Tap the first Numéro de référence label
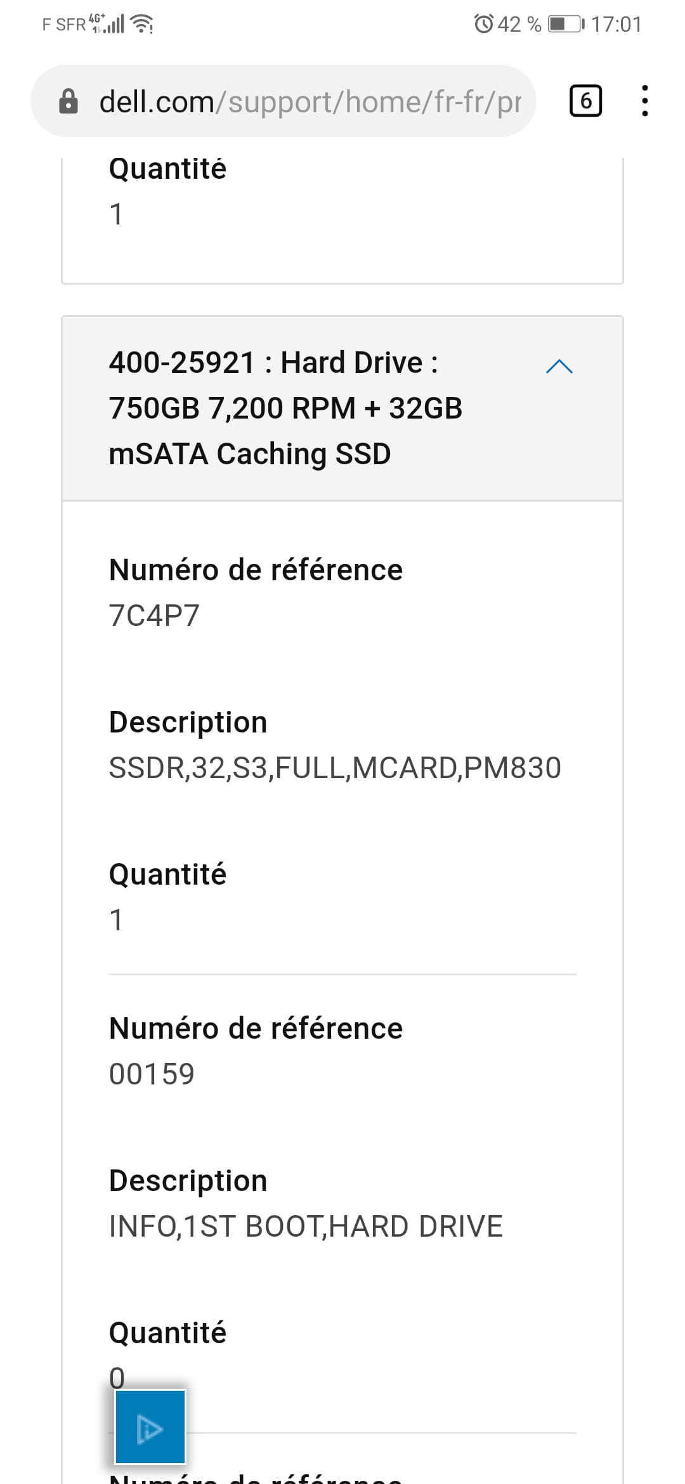The height and width of the screenshot is (1484, 685). 256,570
